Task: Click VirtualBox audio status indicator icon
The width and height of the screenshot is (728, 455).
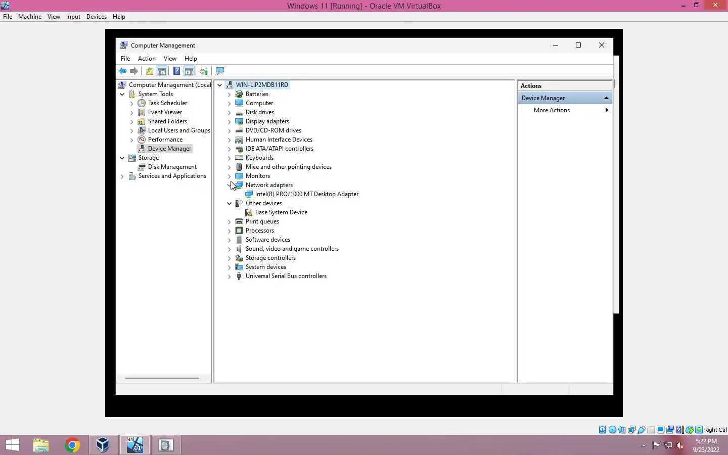Action: point(622,430)
